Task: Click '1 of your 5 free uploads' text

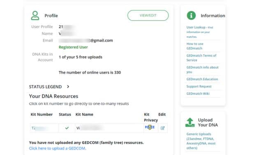Action: coord(81,57)
